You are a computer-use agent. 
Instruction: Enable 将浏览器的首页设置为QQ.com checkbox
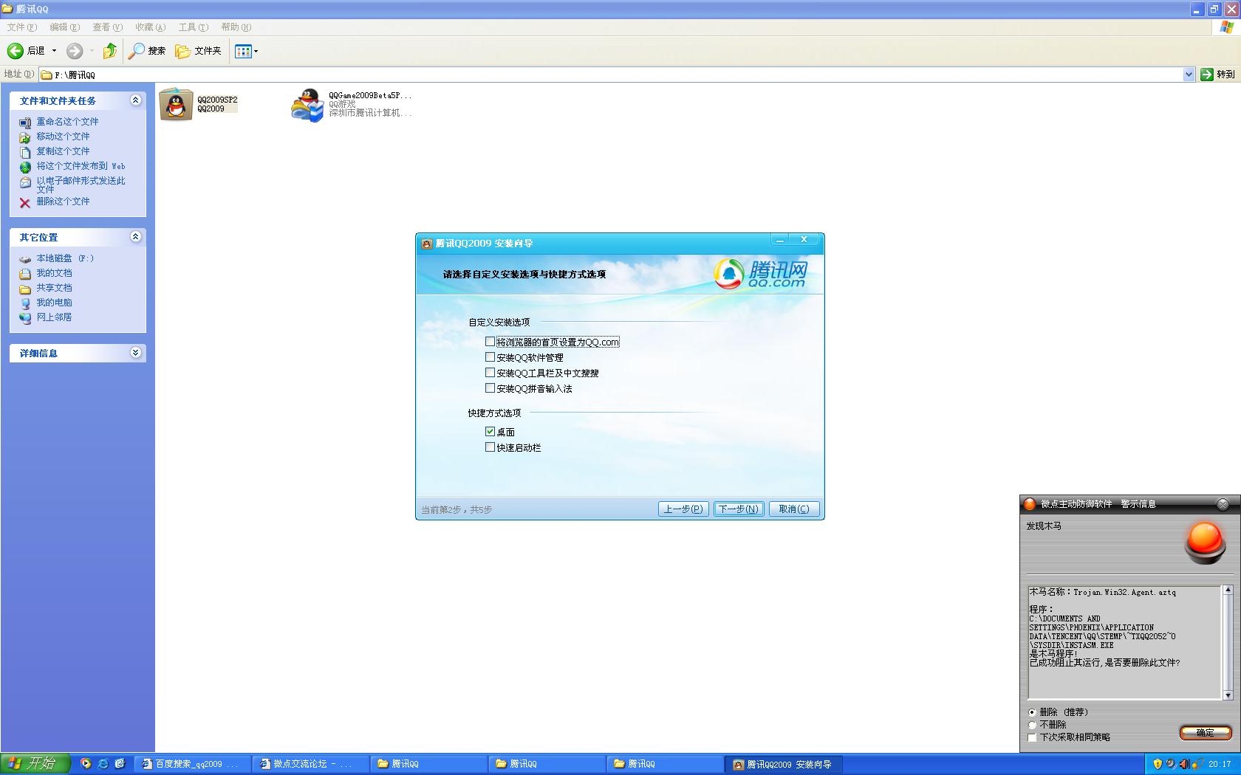[490, 342]
